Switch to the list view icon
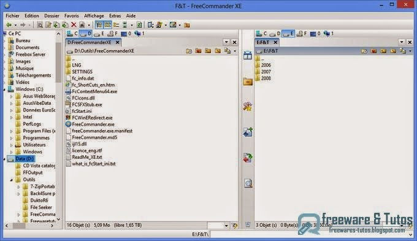 [x=117, y=25]
